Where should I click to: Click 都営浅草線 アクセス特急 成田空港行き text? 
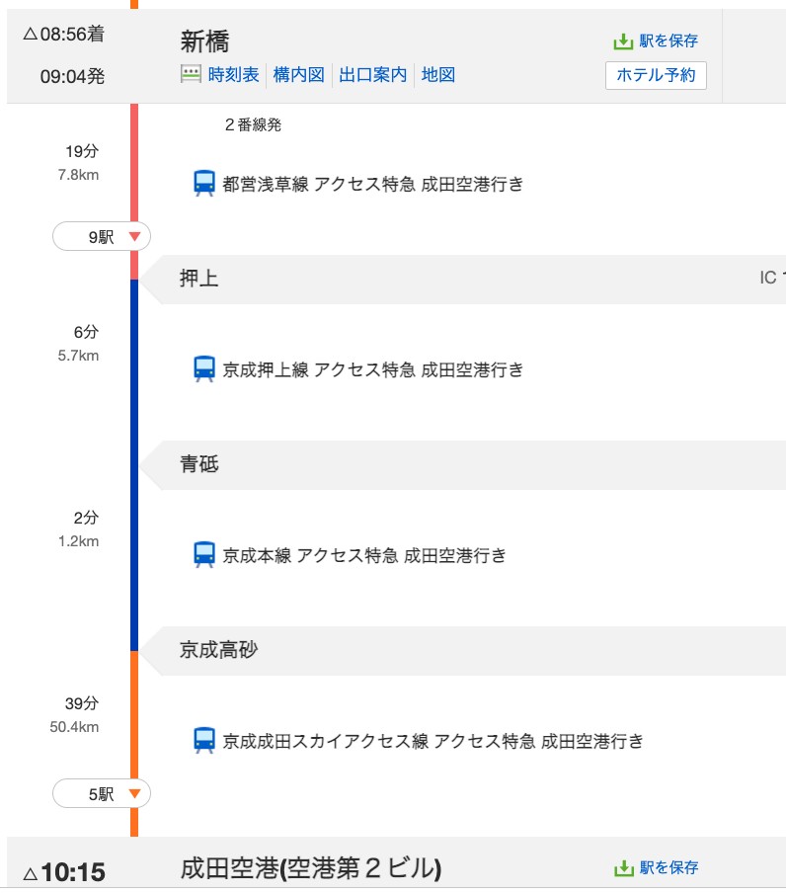tap(373, 184)
